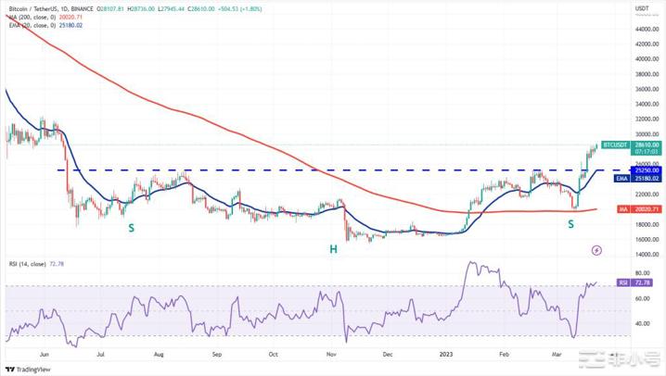Select the 'H' head pattern label

tap(330, 249)
